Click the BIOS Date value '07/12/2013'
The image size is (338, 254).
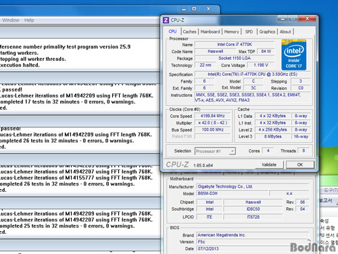pos(253,249)
